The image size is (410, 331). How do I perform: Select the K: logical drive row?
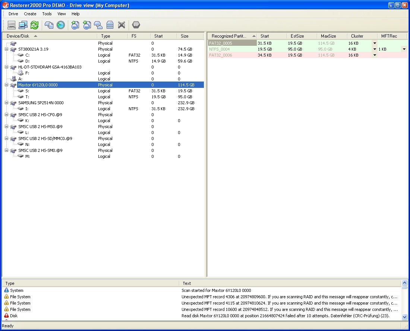click(x=103, y=121)
